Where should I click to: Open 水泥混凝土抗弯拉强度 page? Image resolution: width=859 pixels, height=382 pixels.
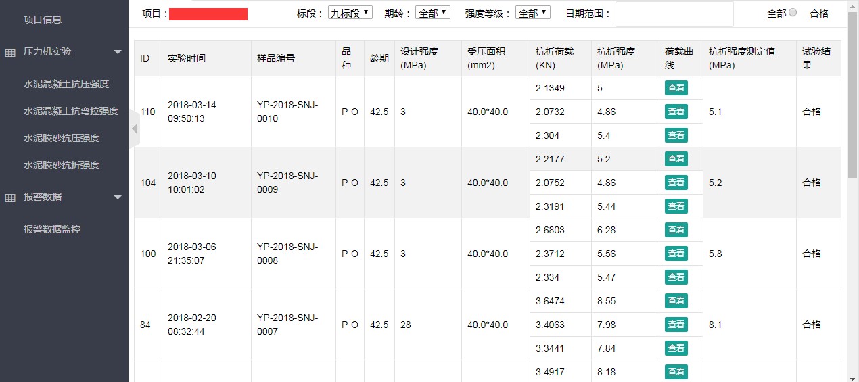pos(71,111)
